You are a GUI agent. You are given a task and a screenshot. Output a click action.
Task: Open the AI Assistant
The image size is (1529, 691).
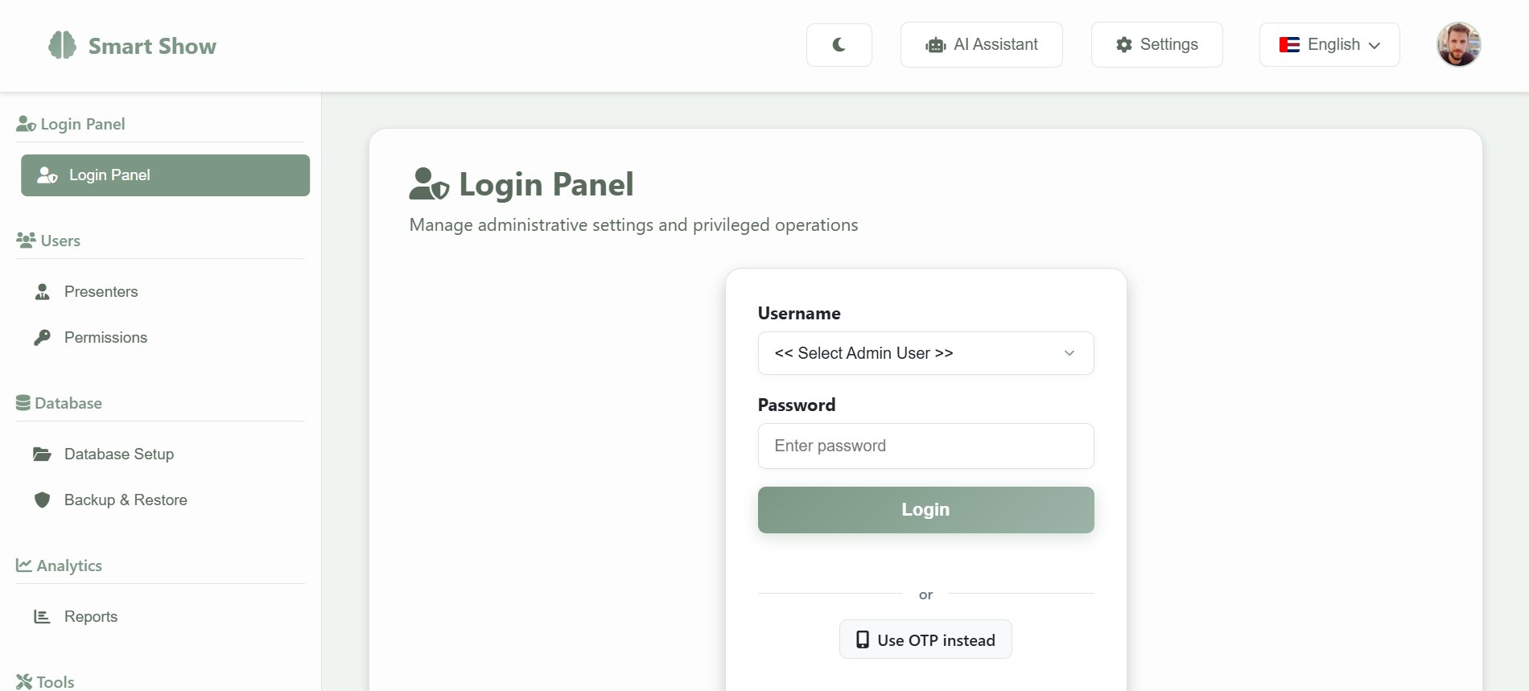point(981,45)
